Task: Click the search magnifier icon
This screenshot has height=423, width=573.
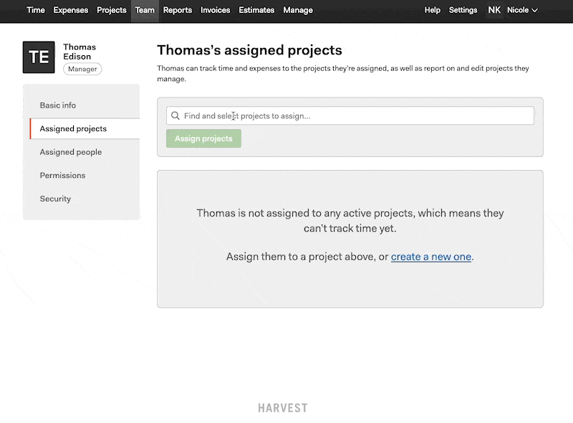Action: (x=175, y=115)
